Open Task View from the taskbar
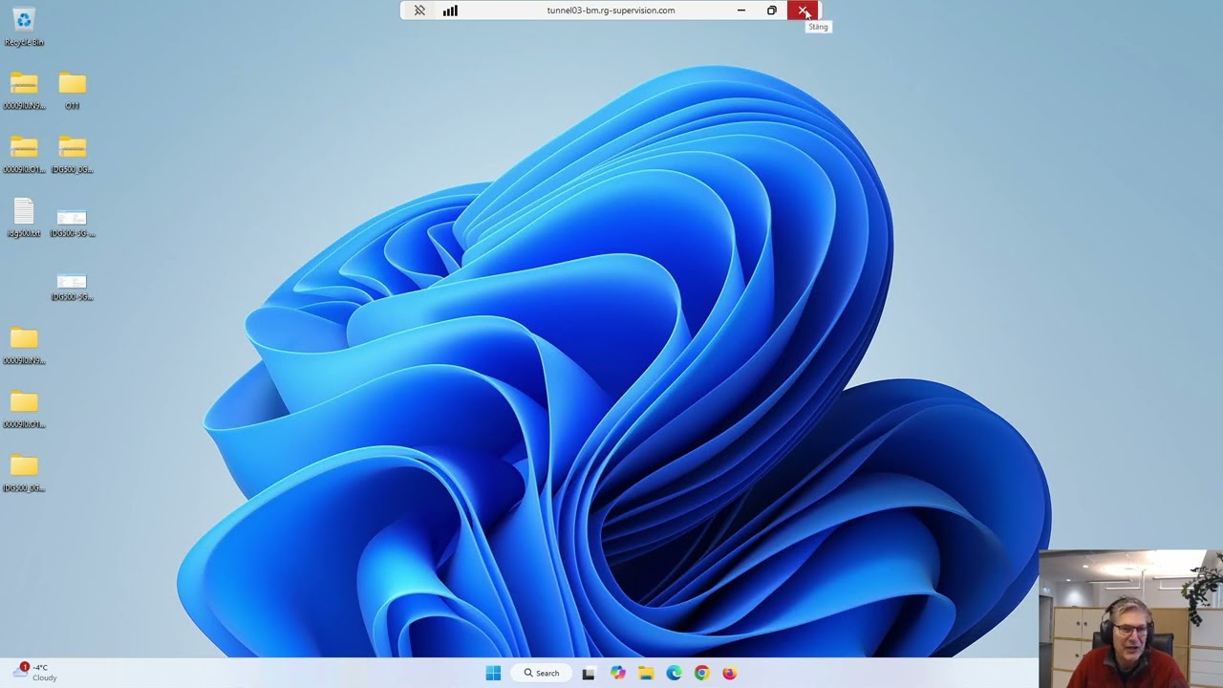The width and height of the screenshot is (1223, 688). click(589, 673)
